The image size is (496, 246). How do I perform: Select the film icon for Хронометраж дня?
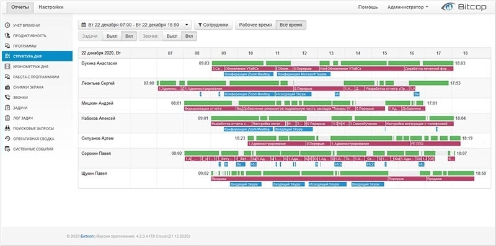tap(7, 67)
